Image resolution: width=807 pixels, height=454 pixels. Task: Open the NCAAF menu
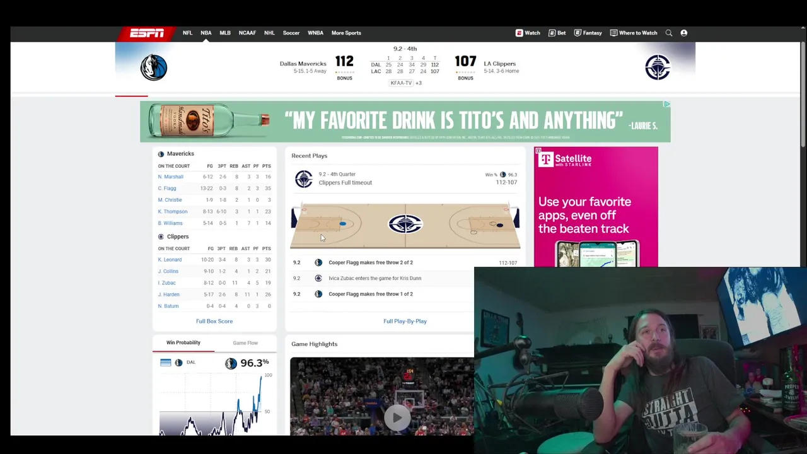247,33
